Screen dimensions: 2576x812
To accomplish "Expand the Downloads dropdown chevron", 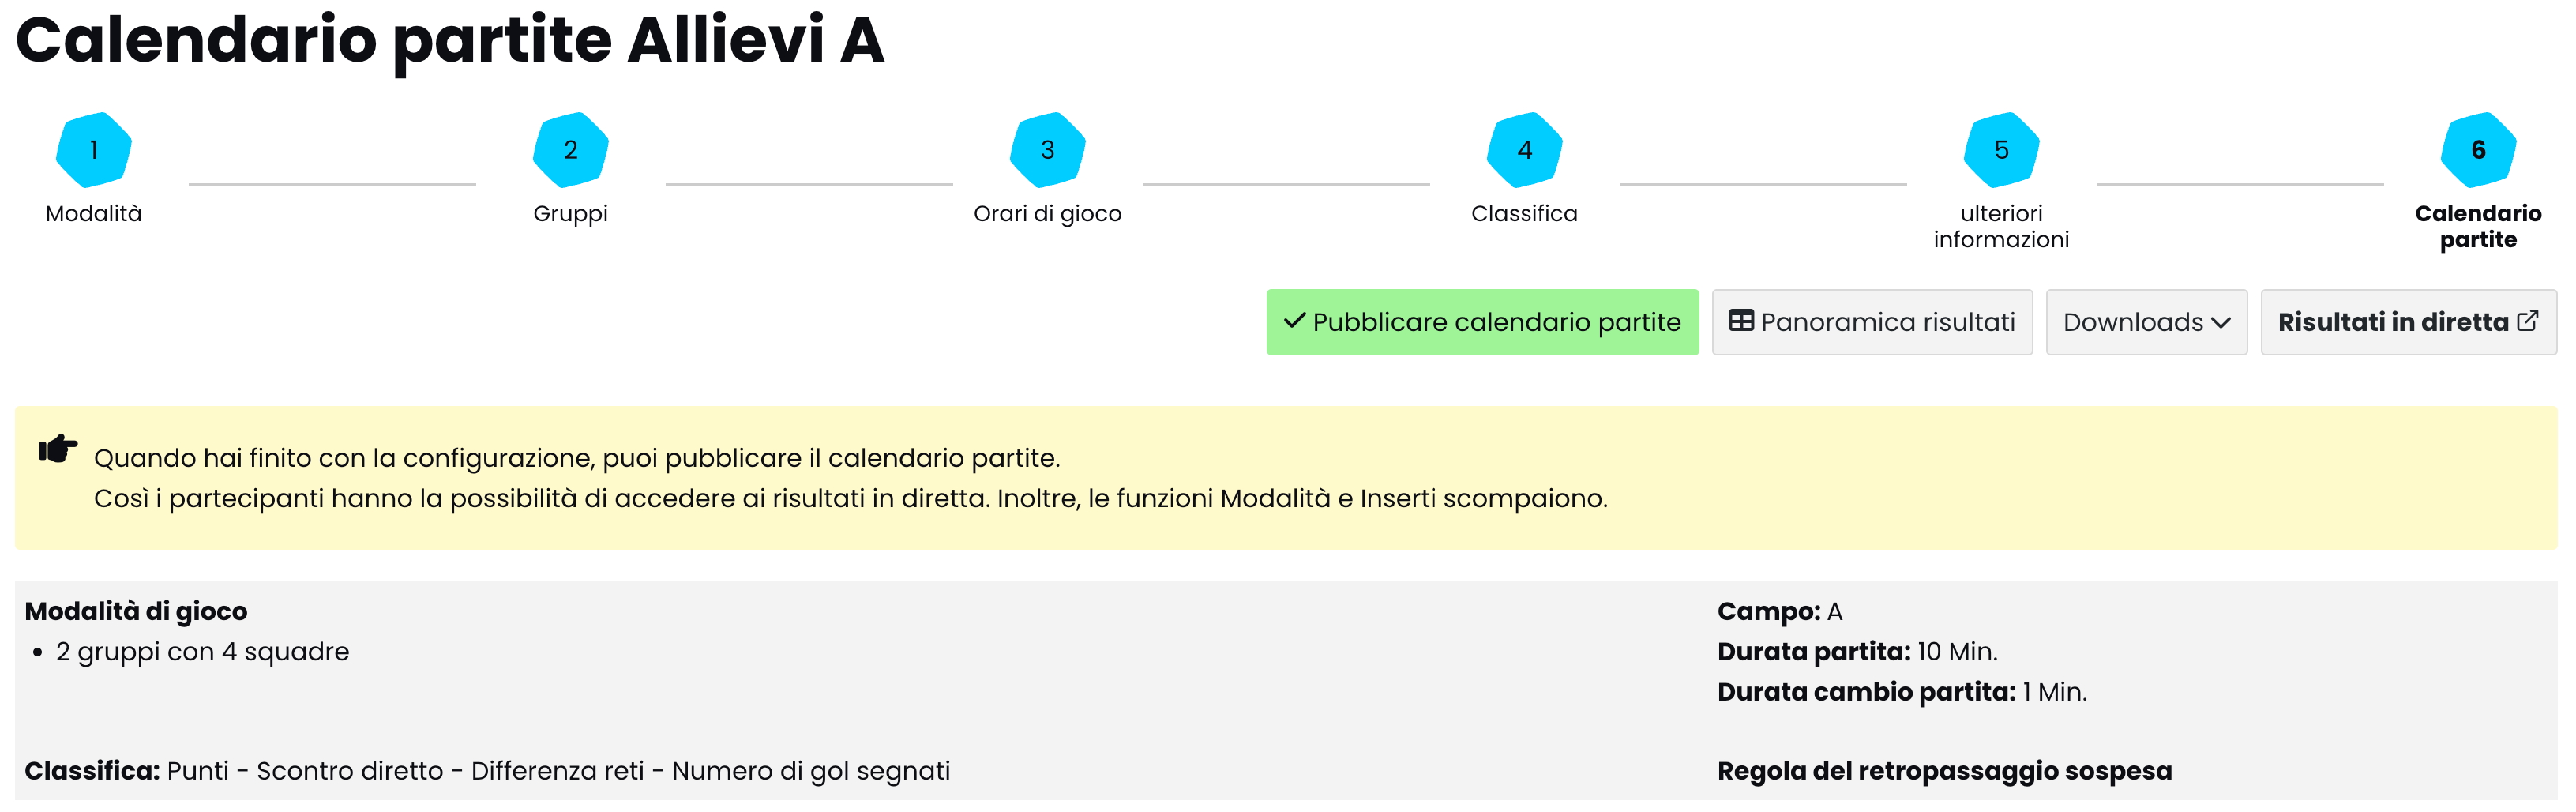I will (2222, 323).
